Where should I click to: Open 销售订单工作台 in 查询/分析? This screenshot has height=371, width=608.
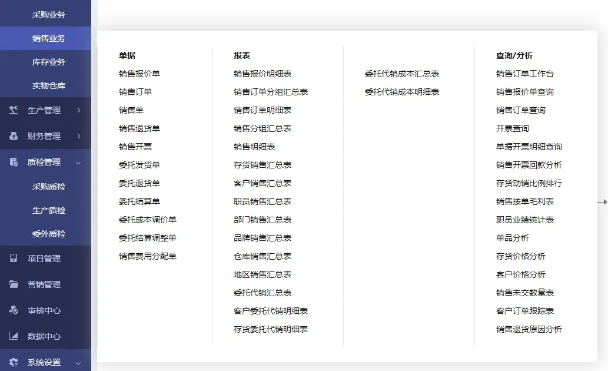(527, 73)
